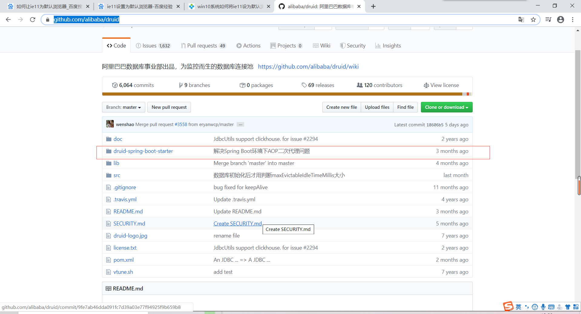Open the Security tab
The height and width of the screenshot is (314, 581).
[x=353, y=46]
